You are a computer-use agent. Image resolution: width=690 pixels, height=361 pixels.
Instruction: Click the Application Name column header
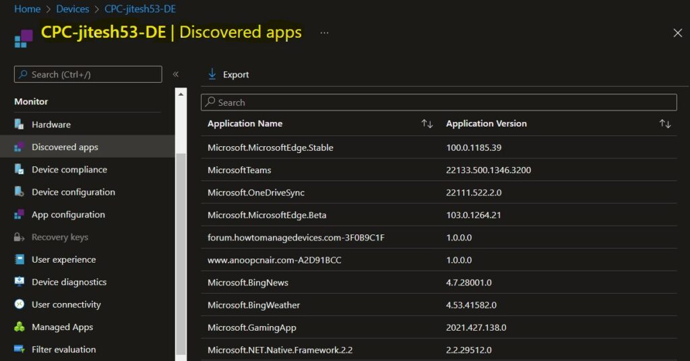coord(245,123)
